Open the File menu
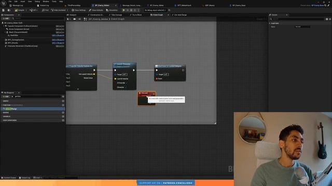This screenshot has height=186, width=332. tap(10, 2)
